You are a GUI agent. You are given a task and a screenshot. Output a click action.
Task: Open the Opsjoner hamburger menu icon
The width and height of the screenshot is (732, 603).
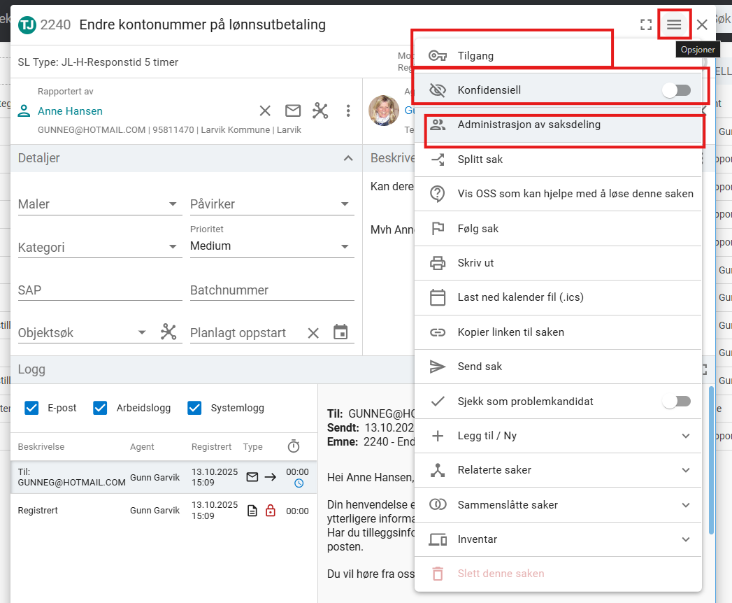tap(674, 24)
